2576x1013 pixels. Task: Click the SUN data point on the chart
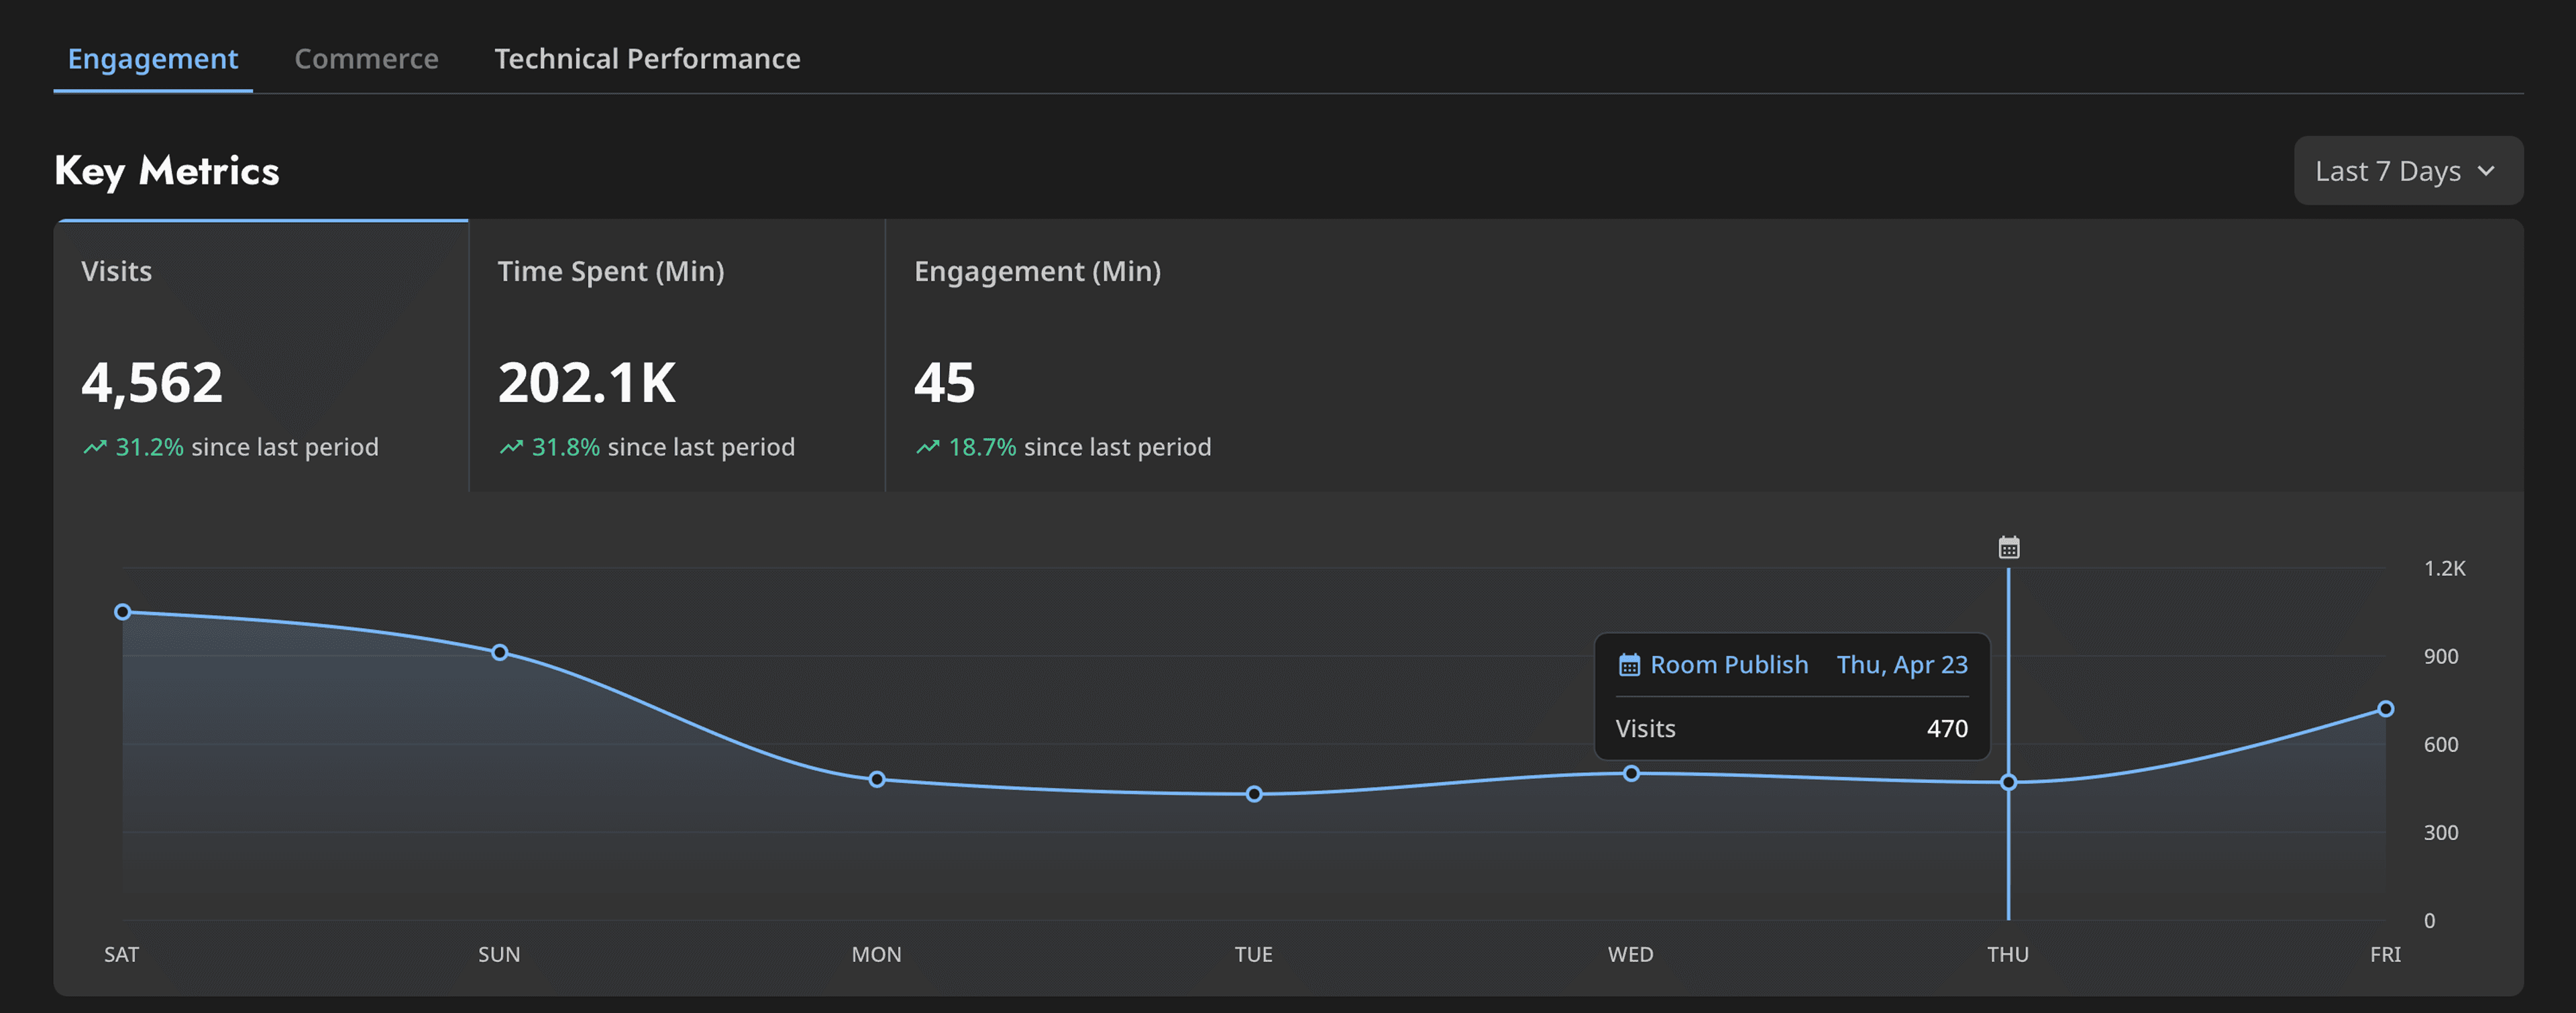click(500, 653)
